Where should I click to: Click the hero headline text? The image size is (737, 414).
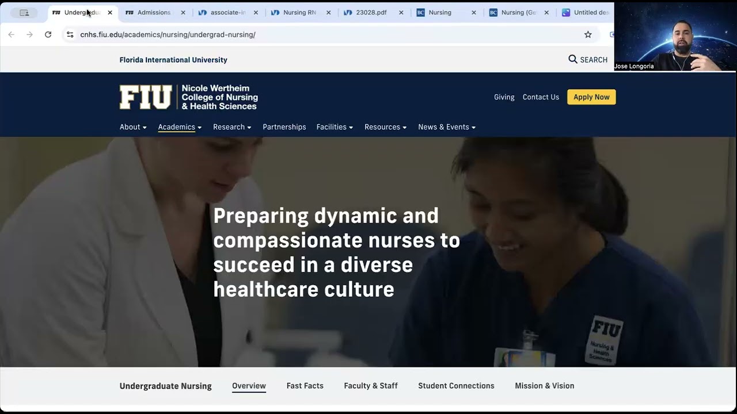click(x=336, y=252)
